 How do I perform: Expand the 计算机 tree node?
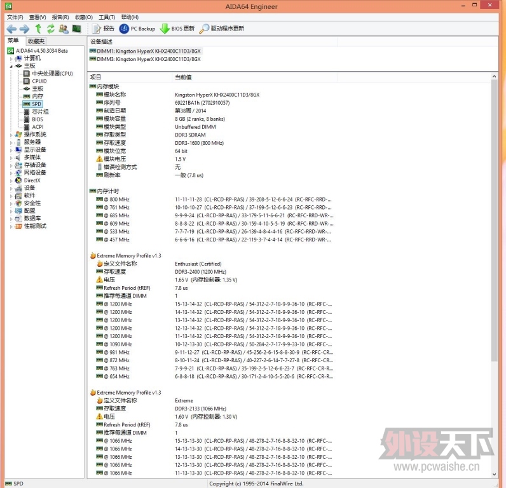[11, 58]
